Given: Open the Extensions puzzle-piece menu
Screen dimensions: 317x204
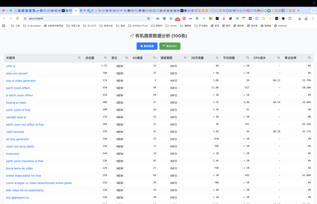Looking at the screenshot, I should click(x=290, y=18).
